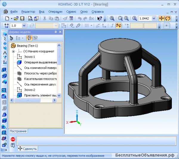Select dimensions A icon in sidebar
Screen dimensions: 179x159
pos(5,53)
